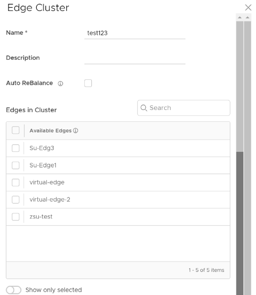The image size is (256, 295).
Task: Click the search magnifier icon
Action: click(x=144, y=108)
